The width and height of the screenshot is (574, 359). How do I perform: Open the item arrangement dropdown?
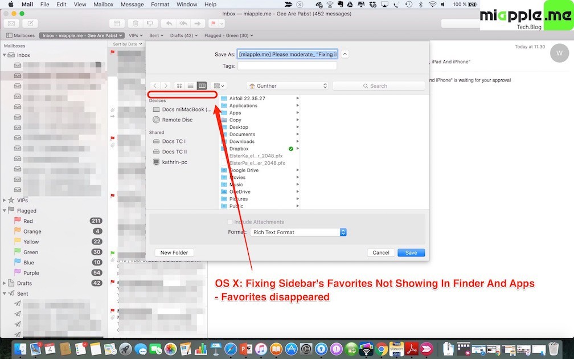tap(219, 85)
